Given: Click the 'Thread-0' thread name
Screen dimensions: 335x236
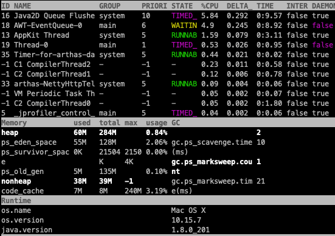Looking at the screenshot, I should pos(31,45).
